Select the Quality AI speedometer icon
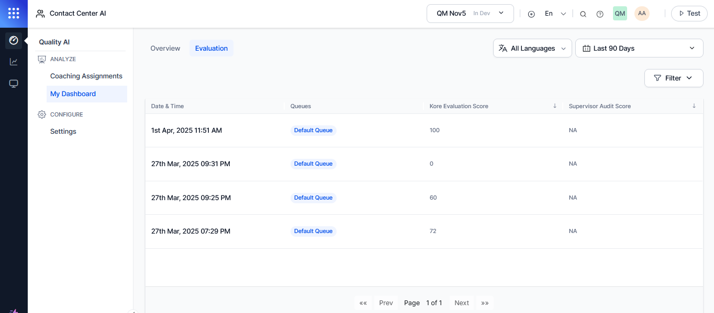The image size is (714, 313). pos(13,40)
